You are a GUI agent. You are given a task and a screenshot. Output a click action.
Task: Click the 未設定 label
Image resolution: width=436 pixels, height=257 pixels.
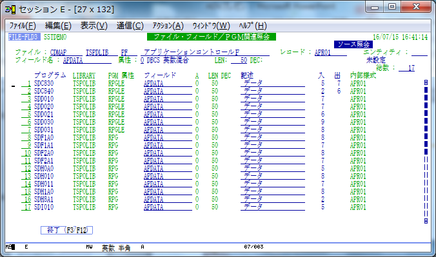375,60
